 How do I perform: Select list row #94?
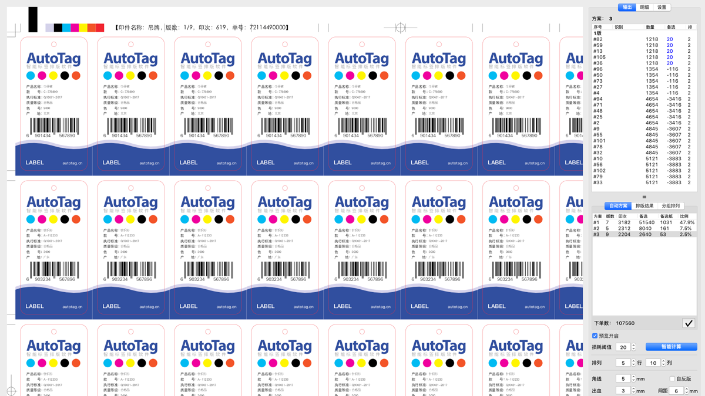coord(644,99)
